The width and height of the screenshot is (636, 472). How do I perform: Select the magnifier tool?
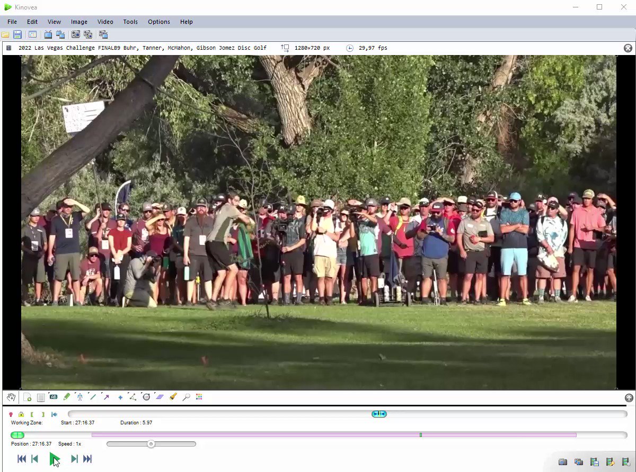186,396
